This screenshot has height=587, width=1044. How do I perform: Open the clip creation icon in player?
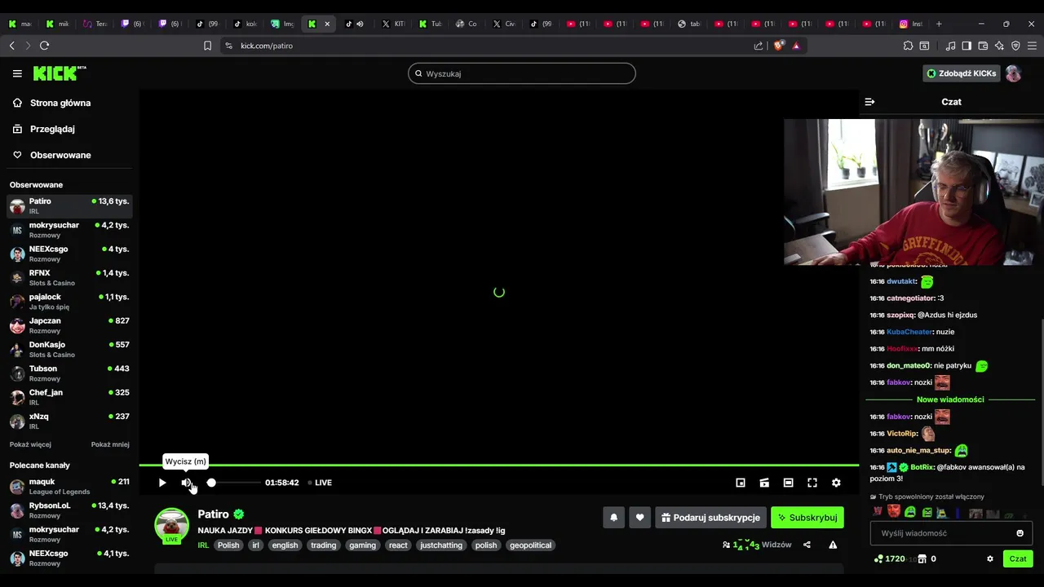(x=764, y=483)
